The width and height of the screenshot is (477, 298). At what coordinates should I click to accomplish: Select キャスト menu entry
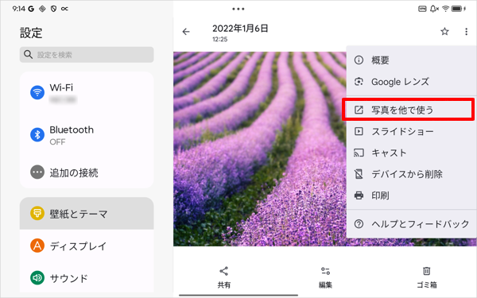click(x=411, y=153)
